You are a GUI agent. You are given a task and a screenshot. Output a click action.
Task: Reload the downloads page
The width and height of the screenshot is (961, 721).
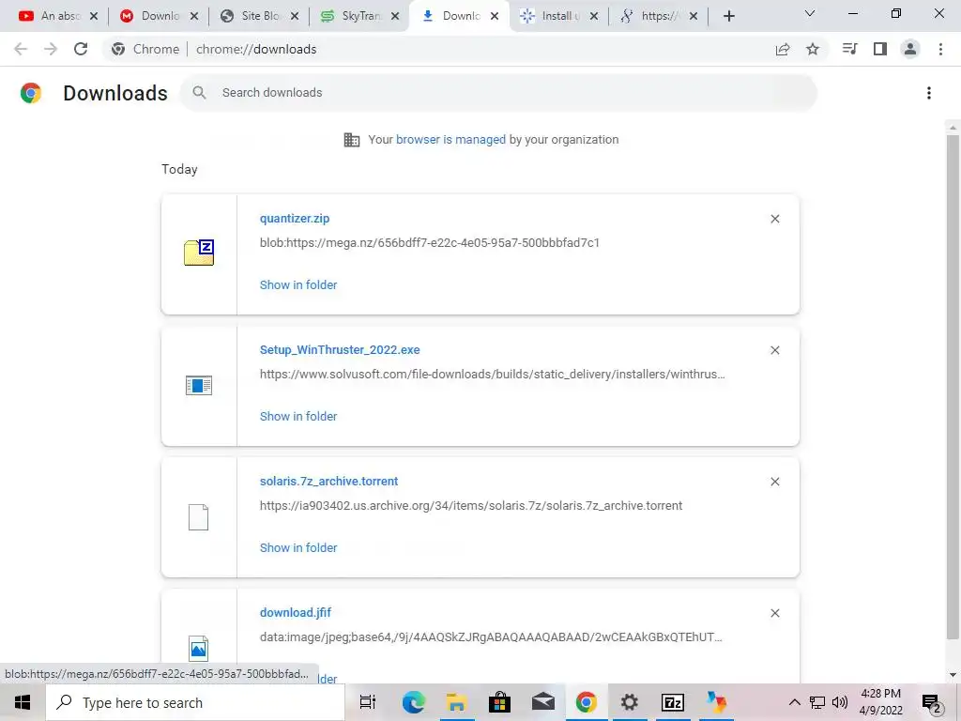pyautogui.click(x=81, y=49)
